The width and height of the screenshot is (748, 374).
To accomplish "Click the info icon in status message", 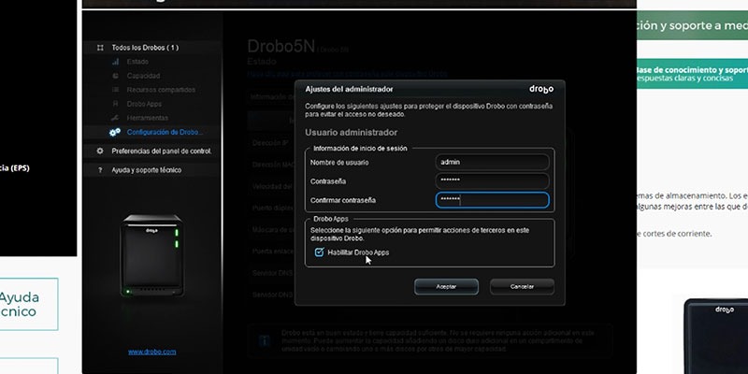I will point(265,340).
